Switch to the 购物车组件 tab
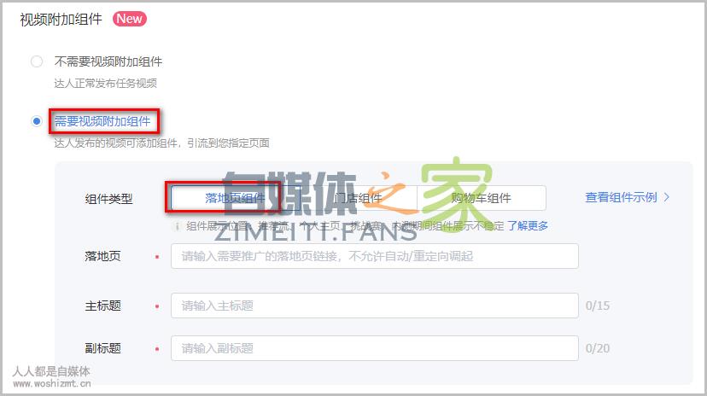 pyautogui.click(x=481, y=198)
